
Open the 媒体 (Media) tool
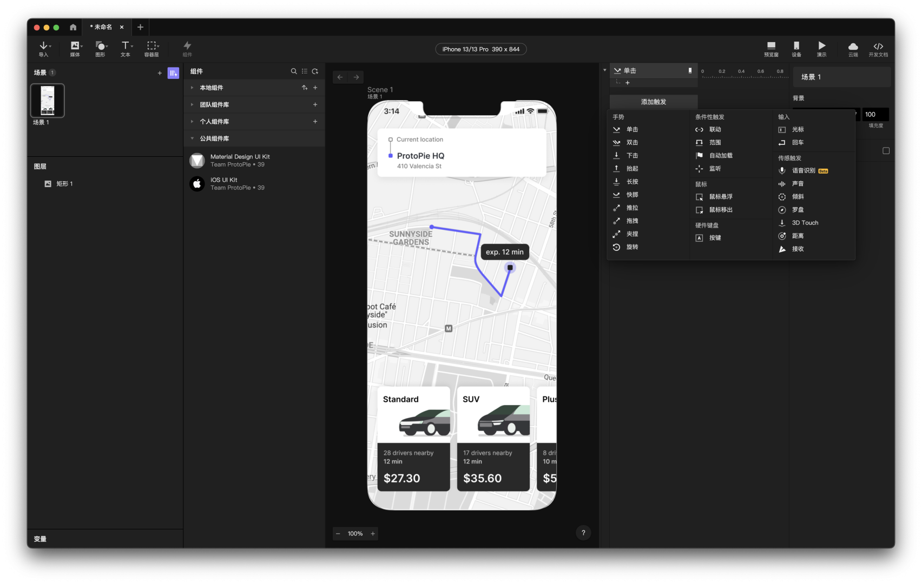click(x=75, y=49)
